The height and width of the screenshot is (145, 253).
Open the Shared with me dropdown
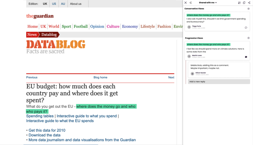[208, 3]
